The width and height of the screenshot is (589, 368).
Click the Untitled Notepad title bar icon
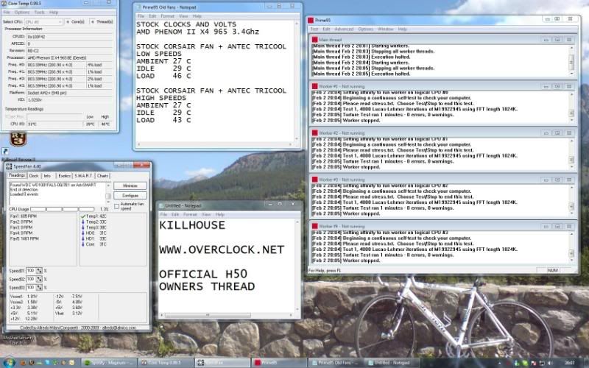click(x=161, y=206)
